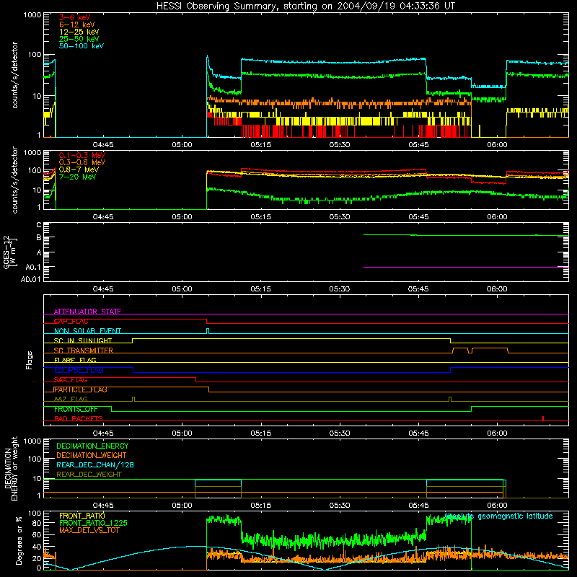
Task: Click the 05:45 tick under MeV panel
Action: pyautogui.click(x=418, y=217)
